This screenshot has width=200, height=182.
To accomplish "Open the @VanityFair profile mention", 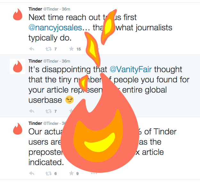I will (x=131, y=69).
